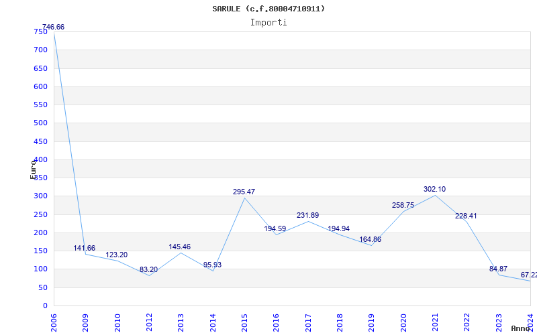Select the 500 y-axis tick label
Viewport: 537px width, 335px height.
point(40,123)
